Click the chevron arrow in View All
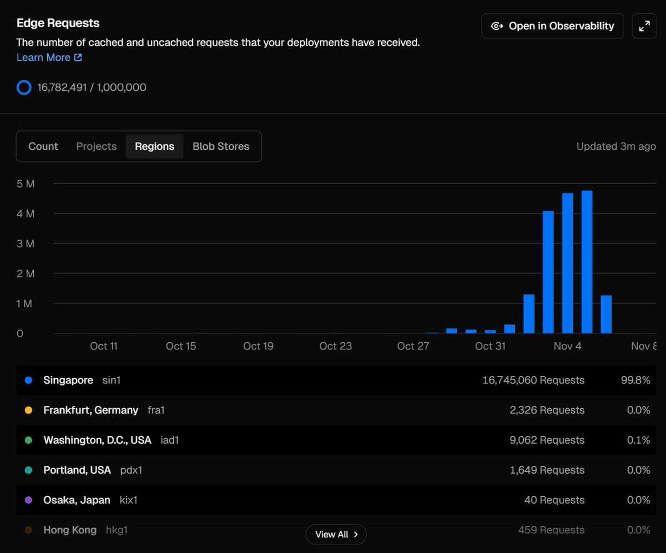 click(356, 535)
